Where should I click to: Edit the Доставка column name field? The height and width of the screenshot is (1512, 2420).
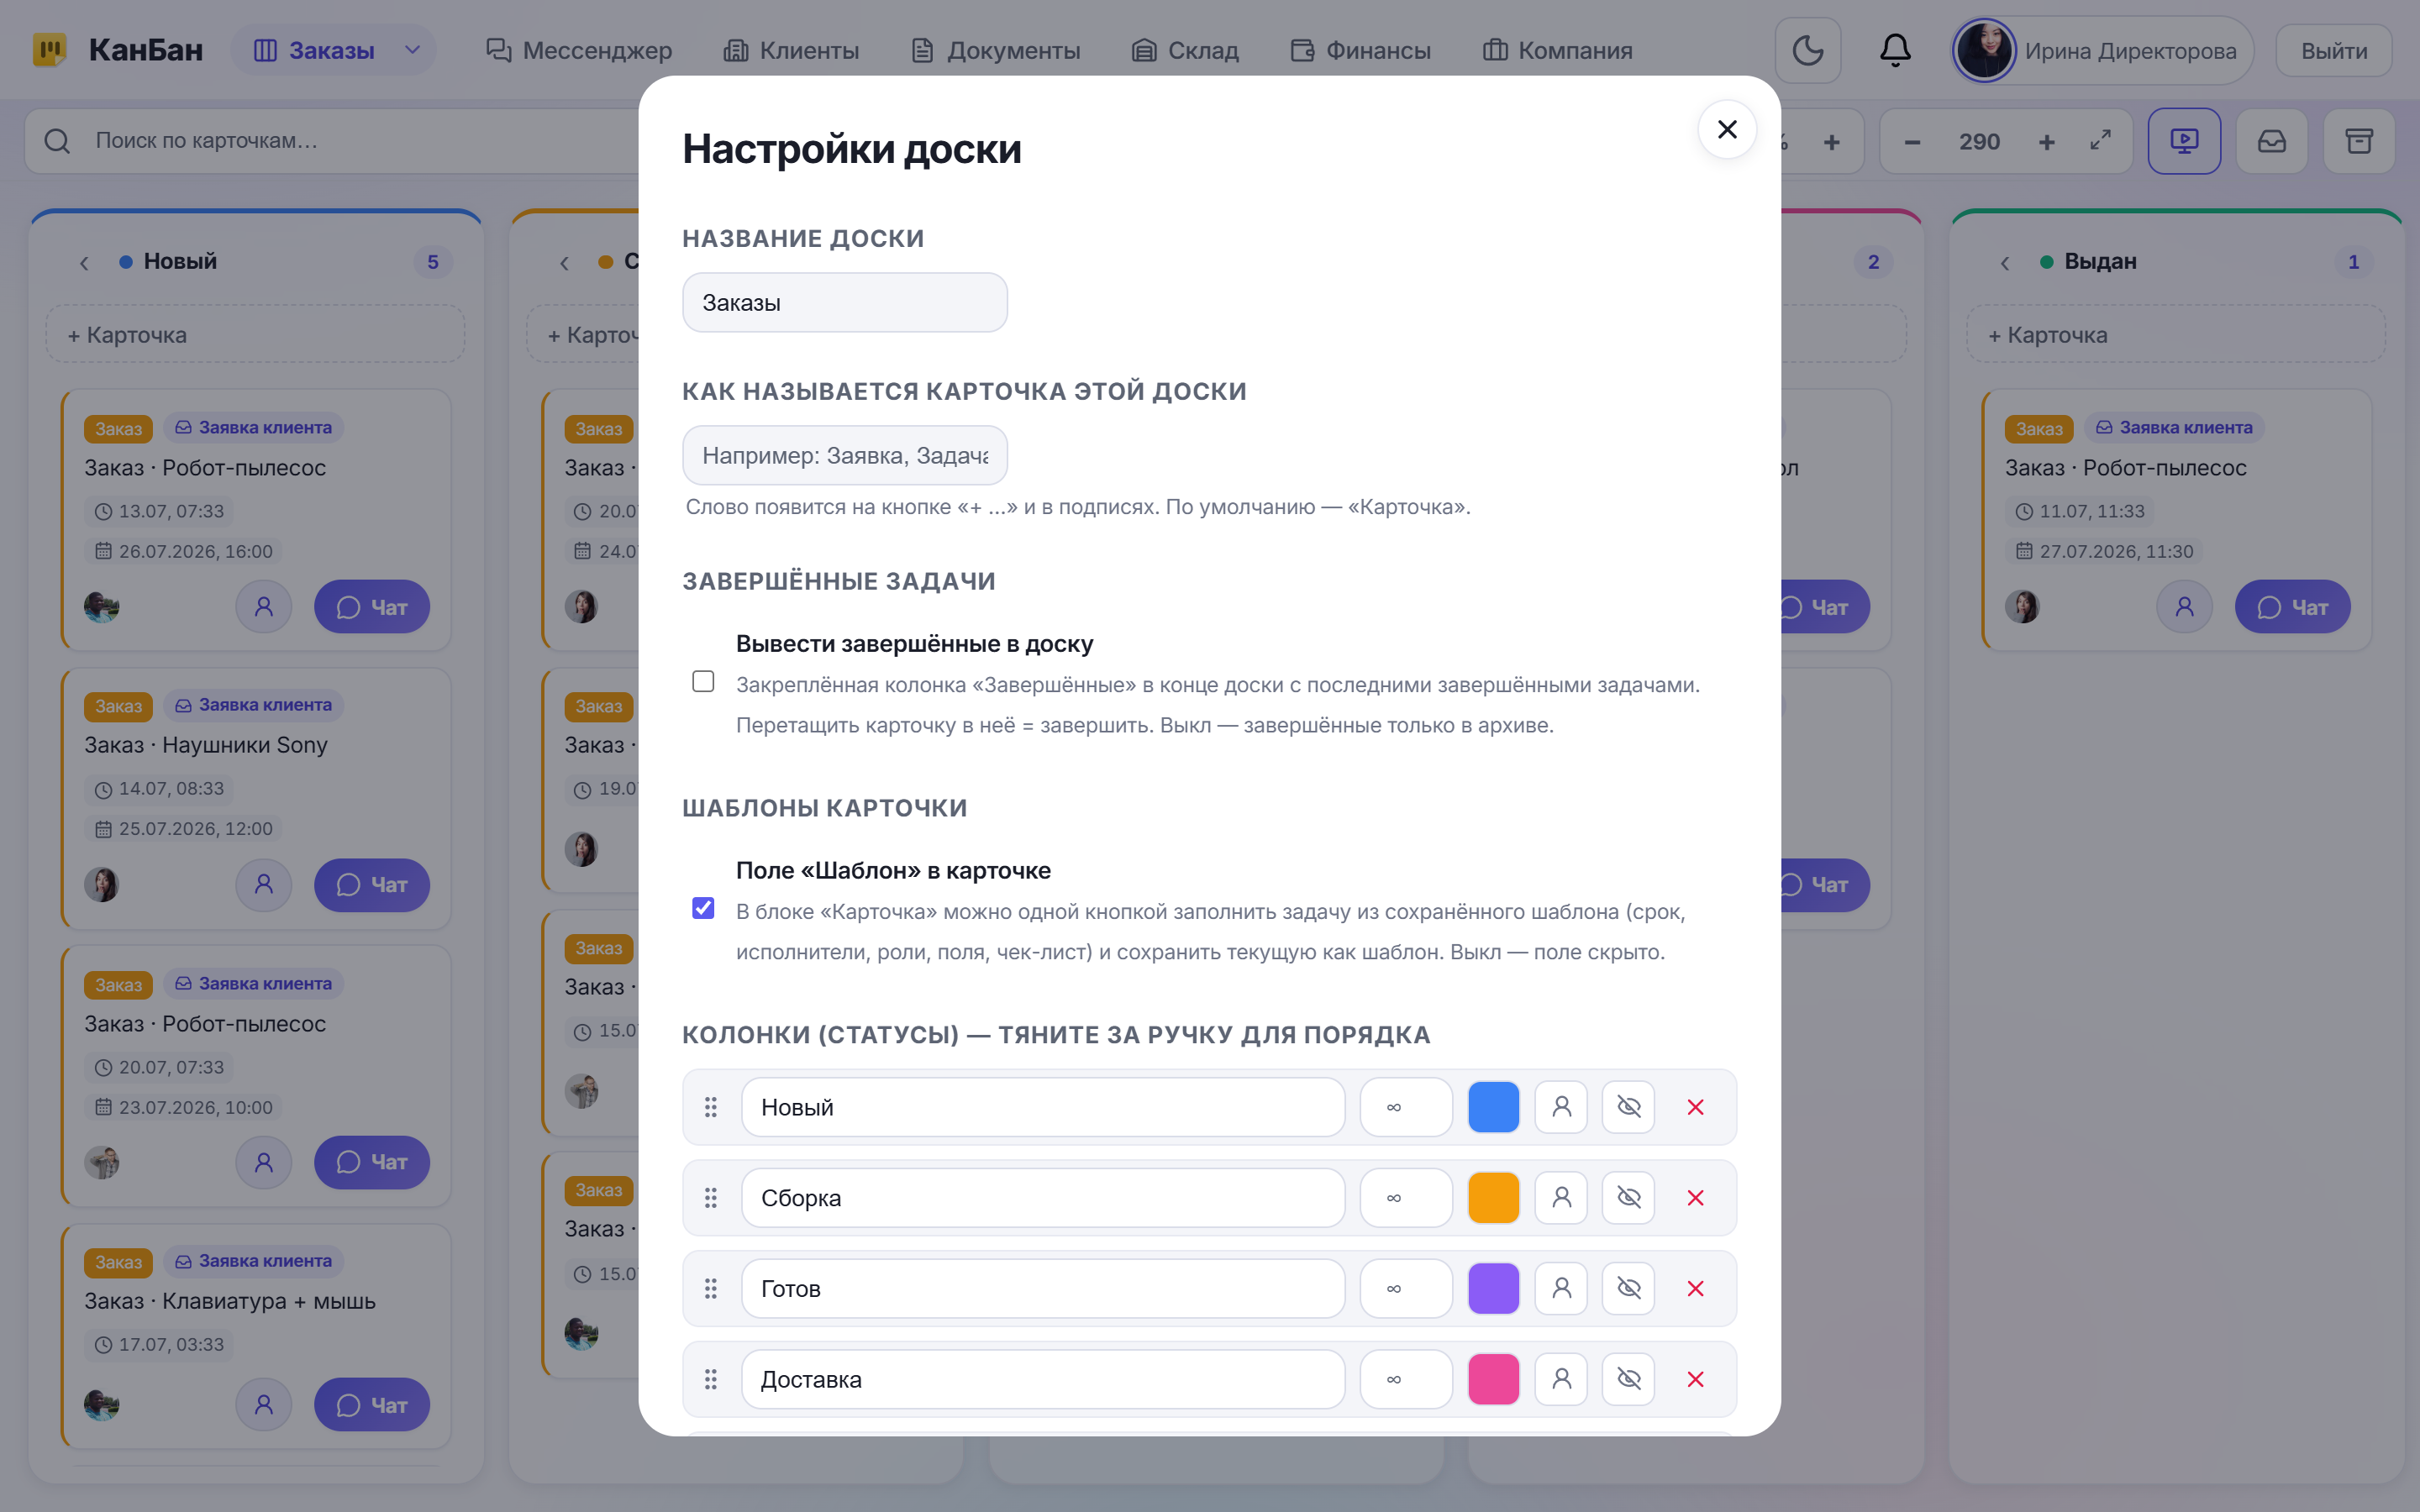[1043, 1379]
